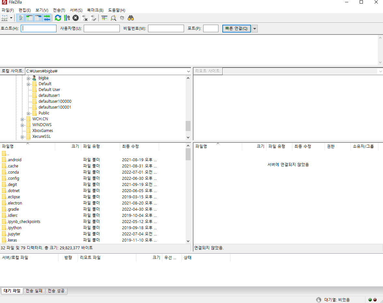
Task: Open the 파일(F) menu
Action: 7,10
